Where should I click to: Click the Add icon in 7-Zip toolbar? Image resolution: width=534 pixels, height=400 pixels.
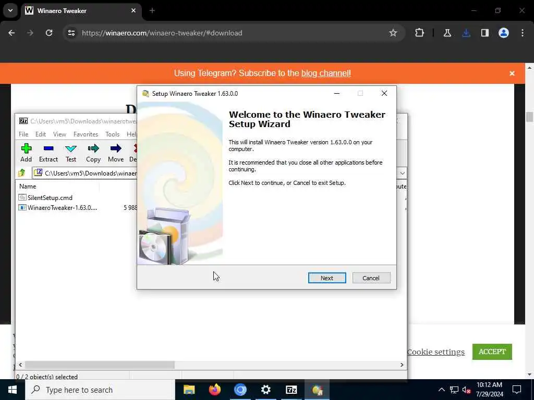26,153
